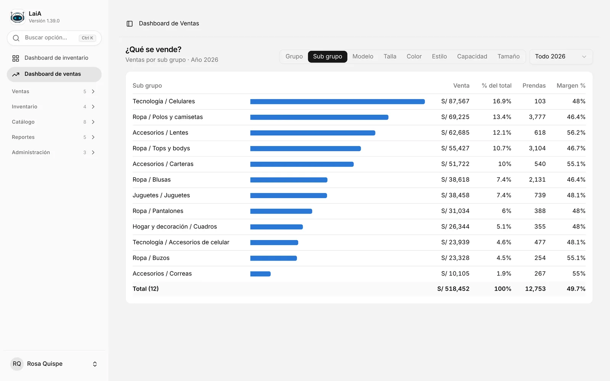Click the S/ 55,427 sales value
Image resolution: width=610 pixels, height=381 pixels.
click(x=455, y=148)
